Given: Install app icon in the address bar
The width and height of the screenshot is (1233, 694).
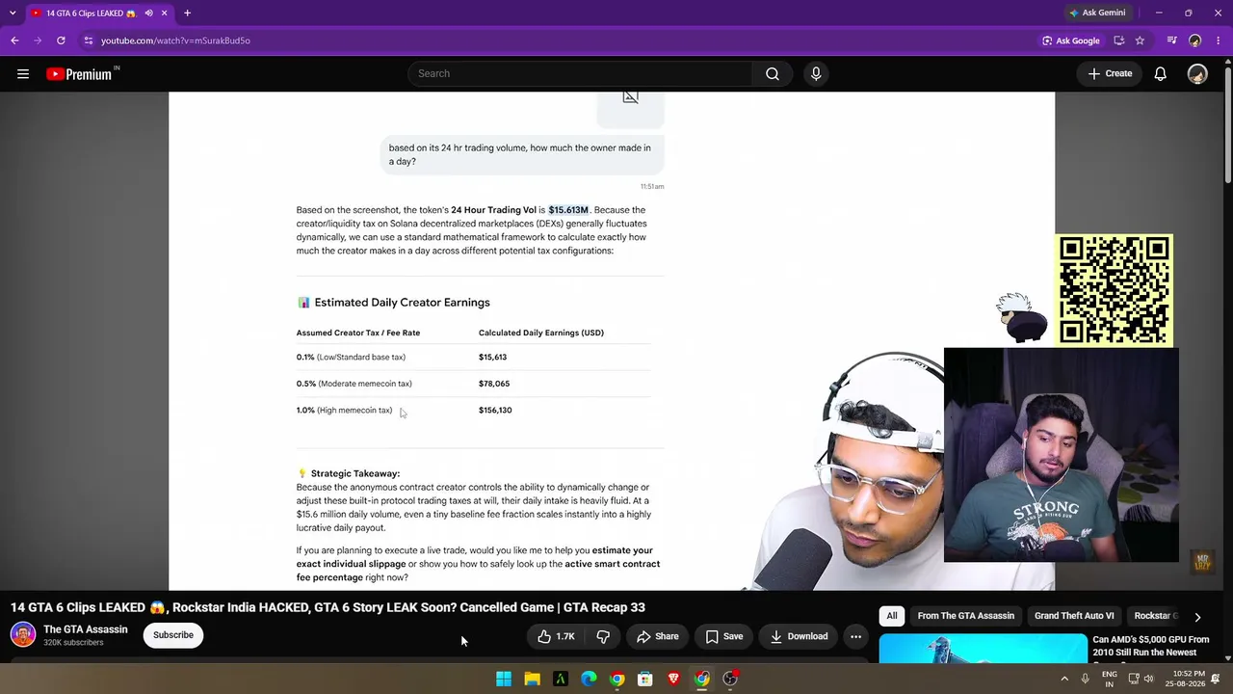Looking at the screenshot, I should pos(1119,40).
